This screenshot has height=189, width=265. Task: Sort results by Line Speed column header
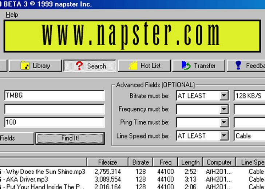tap(250, 162)
